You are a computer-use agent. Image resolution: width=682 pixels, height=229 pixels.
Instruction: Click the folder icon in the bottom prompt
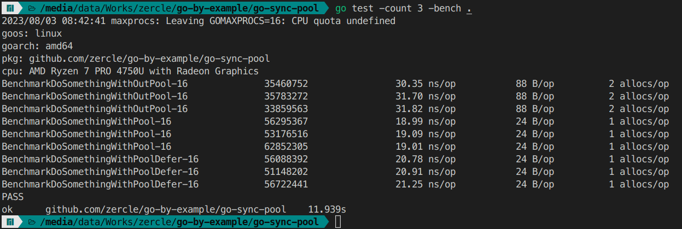(32, 222)
